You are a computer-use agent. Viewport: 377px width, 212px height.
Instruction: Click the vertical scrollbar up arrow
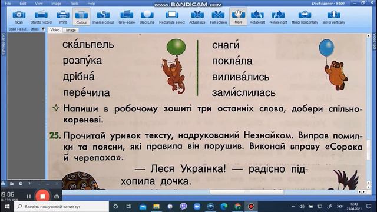[368, 35]
